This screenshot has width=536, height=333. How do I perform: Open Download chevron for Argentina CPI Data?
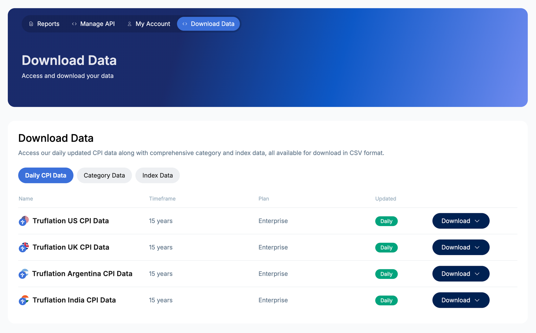pos(477,274)
